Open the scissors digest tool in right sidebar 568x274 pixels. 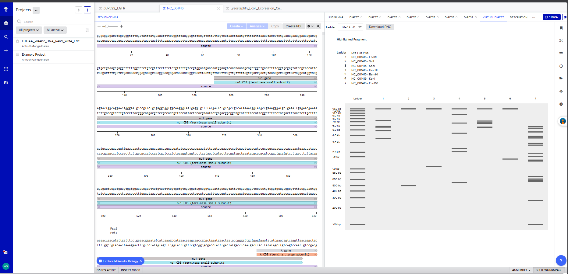tap(561, 40)
